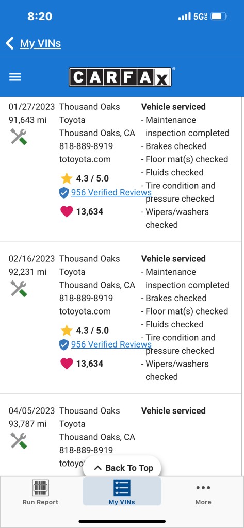Open 956 Verified Reviews in the 01/27/2023 entry

click(111, 193)
